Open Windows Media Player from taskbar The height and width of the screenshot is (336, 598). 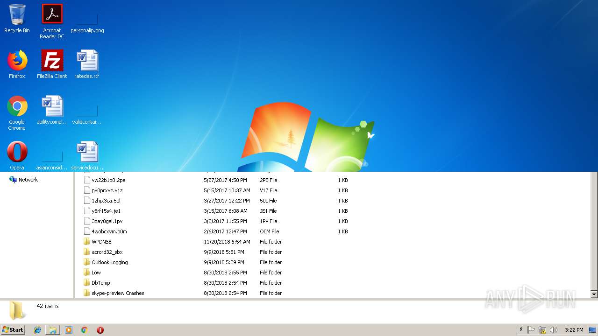(69, 330)
